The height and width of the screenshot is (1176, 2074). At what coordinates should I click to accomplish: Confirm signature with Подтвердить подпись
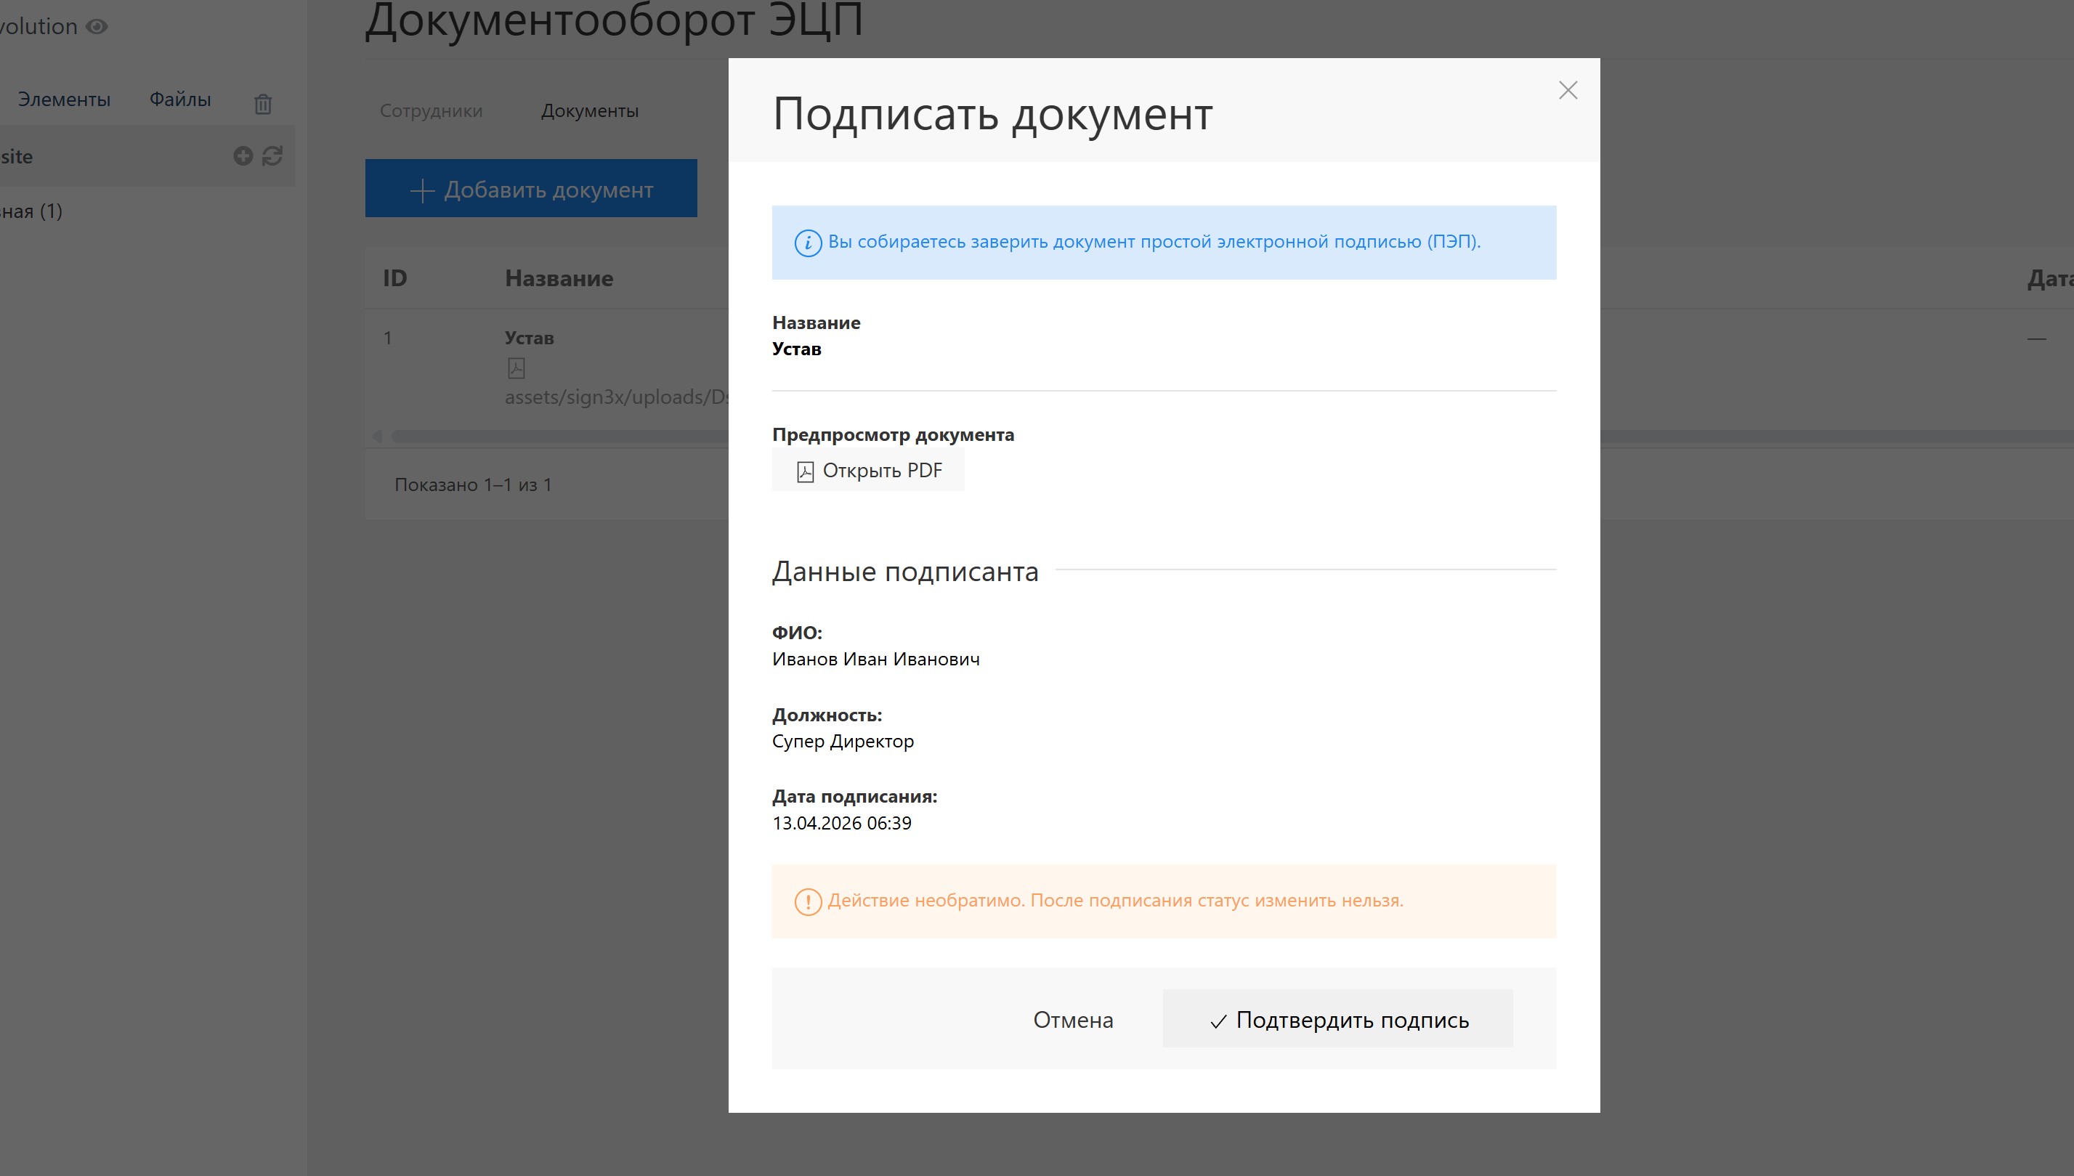(x=1337, y=1019)
